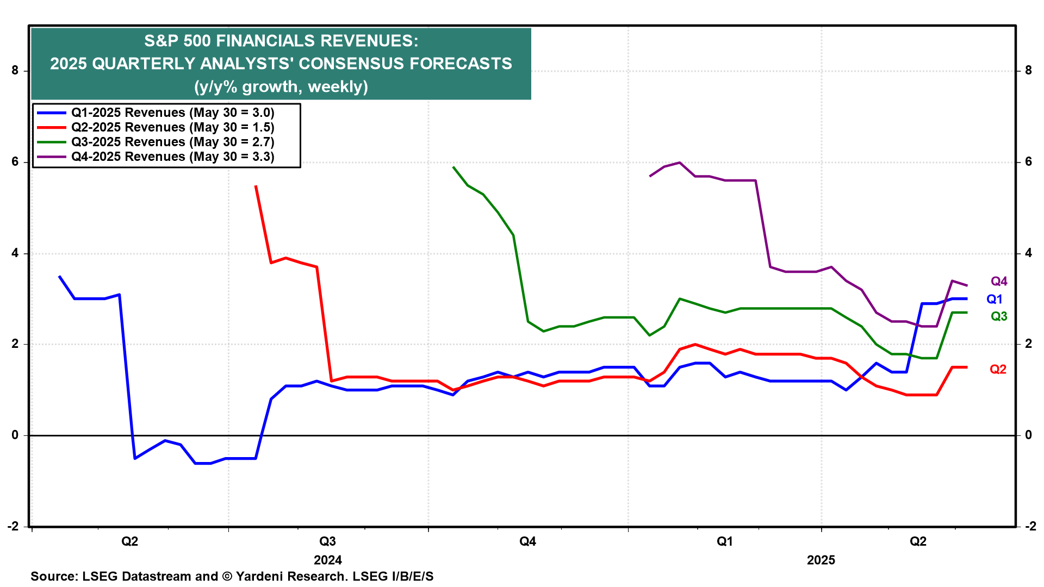Click the blue Q1-2025 Revenues legend line
Screen dimensions: 1044x587
pyautogui.click(x=51, y=113)
